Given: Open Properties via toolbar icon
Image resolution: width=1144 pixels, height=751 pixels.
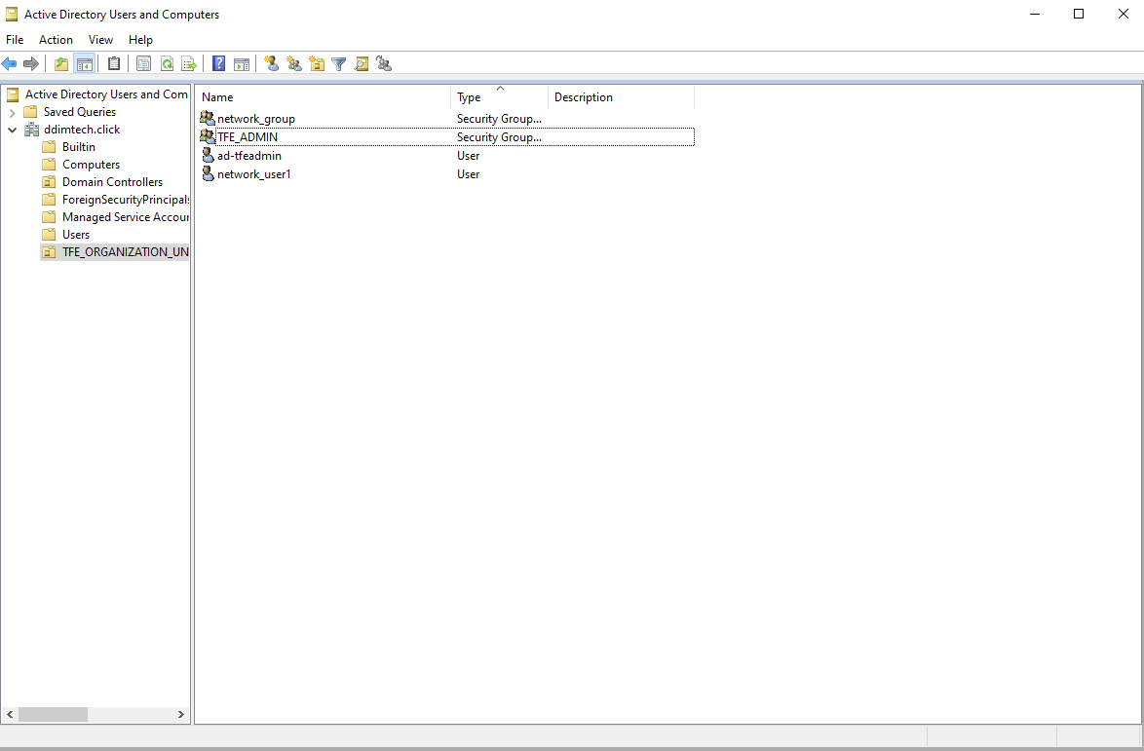Looking at the screenshot, I should [143, 64].
